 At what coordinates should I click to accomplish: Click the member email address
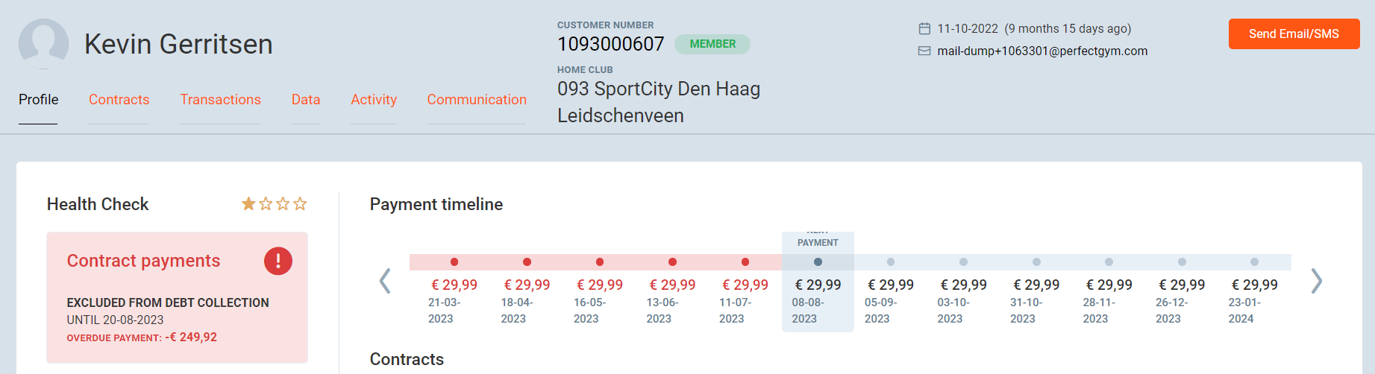pos(1042,51)
